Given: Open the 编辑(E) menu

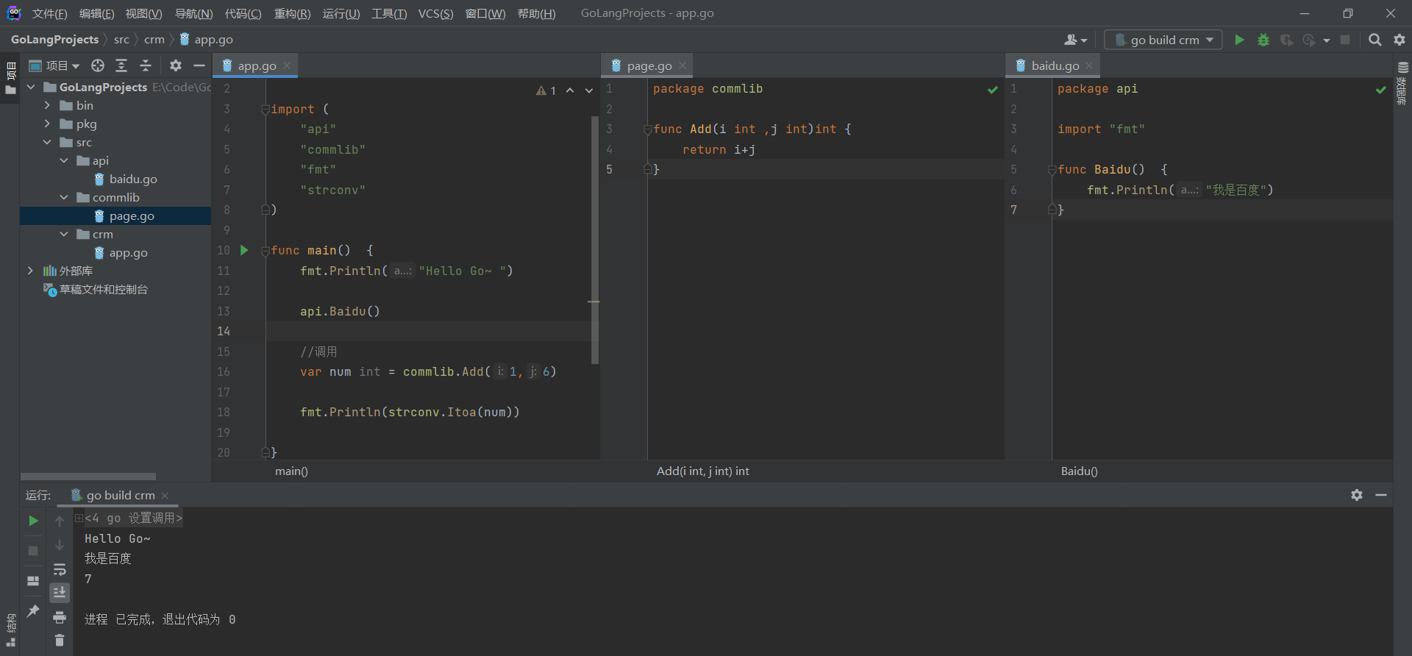Looking at the screenshot, I should [x=97, y=13].
